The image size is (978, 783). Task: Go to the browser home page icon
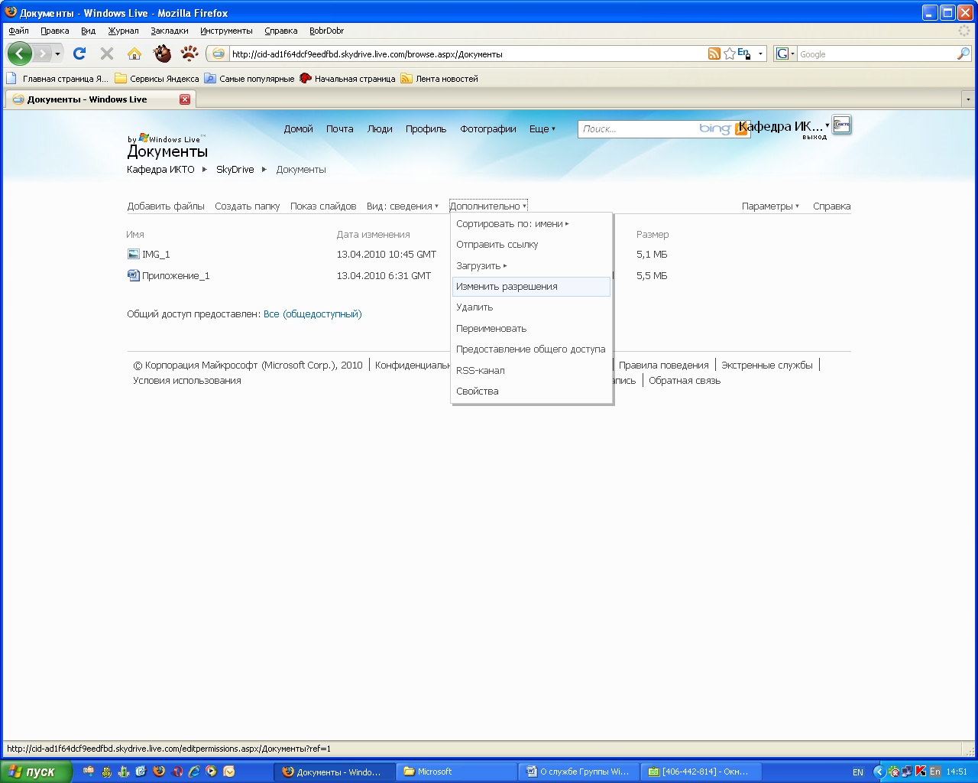134,54
